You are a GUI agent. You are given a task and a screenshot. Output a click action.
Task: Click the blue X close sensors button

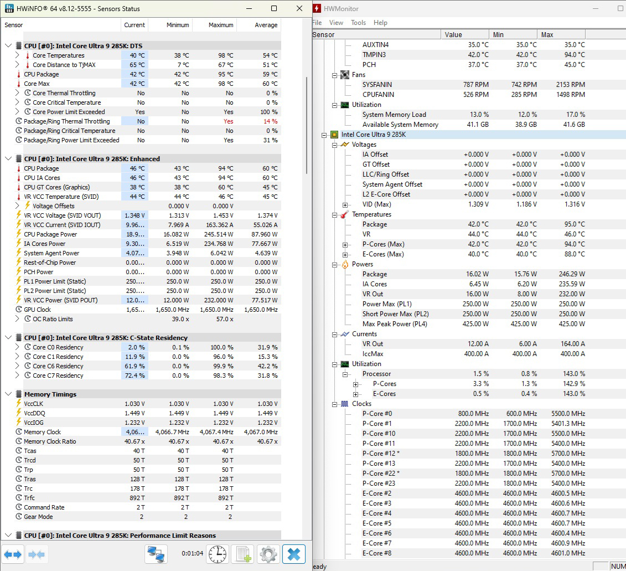[x=294, y=554]
